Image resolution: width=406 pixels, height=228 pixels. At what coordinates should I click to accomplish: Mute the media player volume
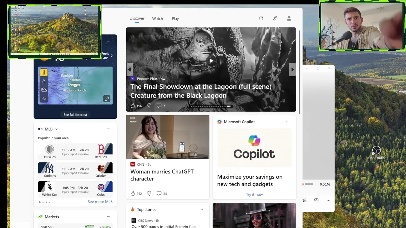pos(304,200)
